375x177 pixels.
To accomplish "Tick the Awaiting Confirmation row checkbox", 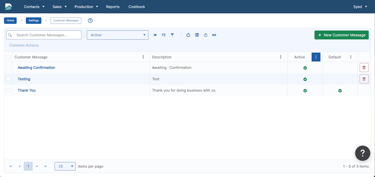I will [x=8, y=68].
